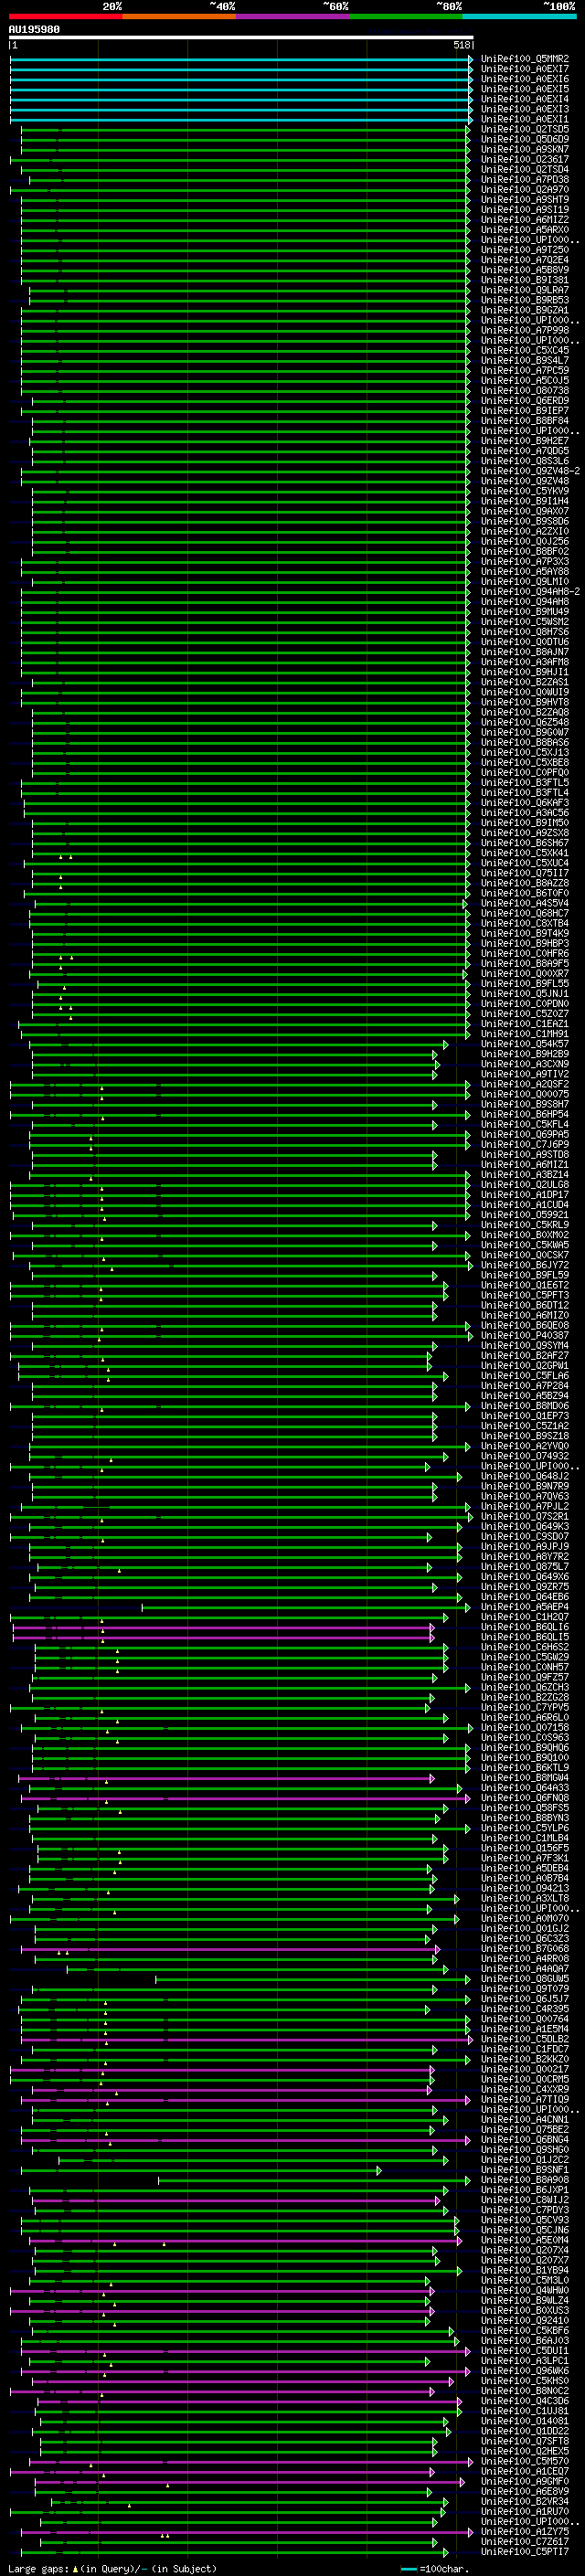This screenshot has height=2576, width=585.
Task: Click the last hit UniRef100_C5PTI7
Action: pyautogui.click(x=525, y=2551)
